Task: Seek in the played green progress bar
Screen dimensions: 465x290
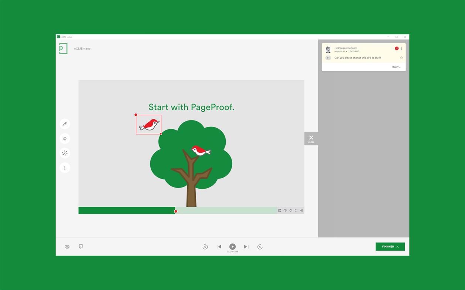Action: click(x=127, y=210)
